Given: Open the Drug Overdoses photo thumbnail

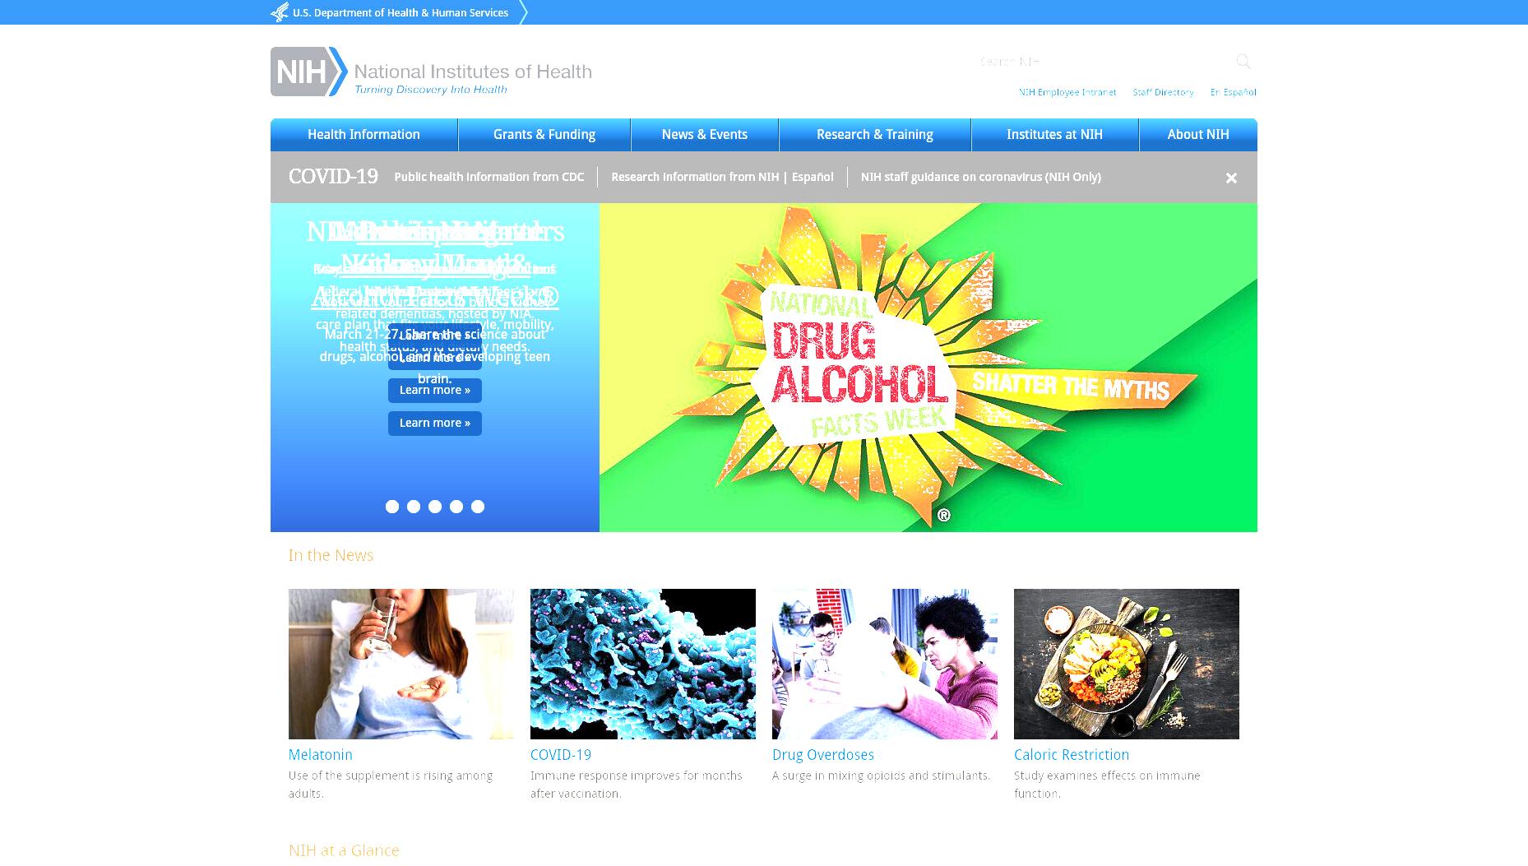Looking at the screenshot, I should [885, 664].
